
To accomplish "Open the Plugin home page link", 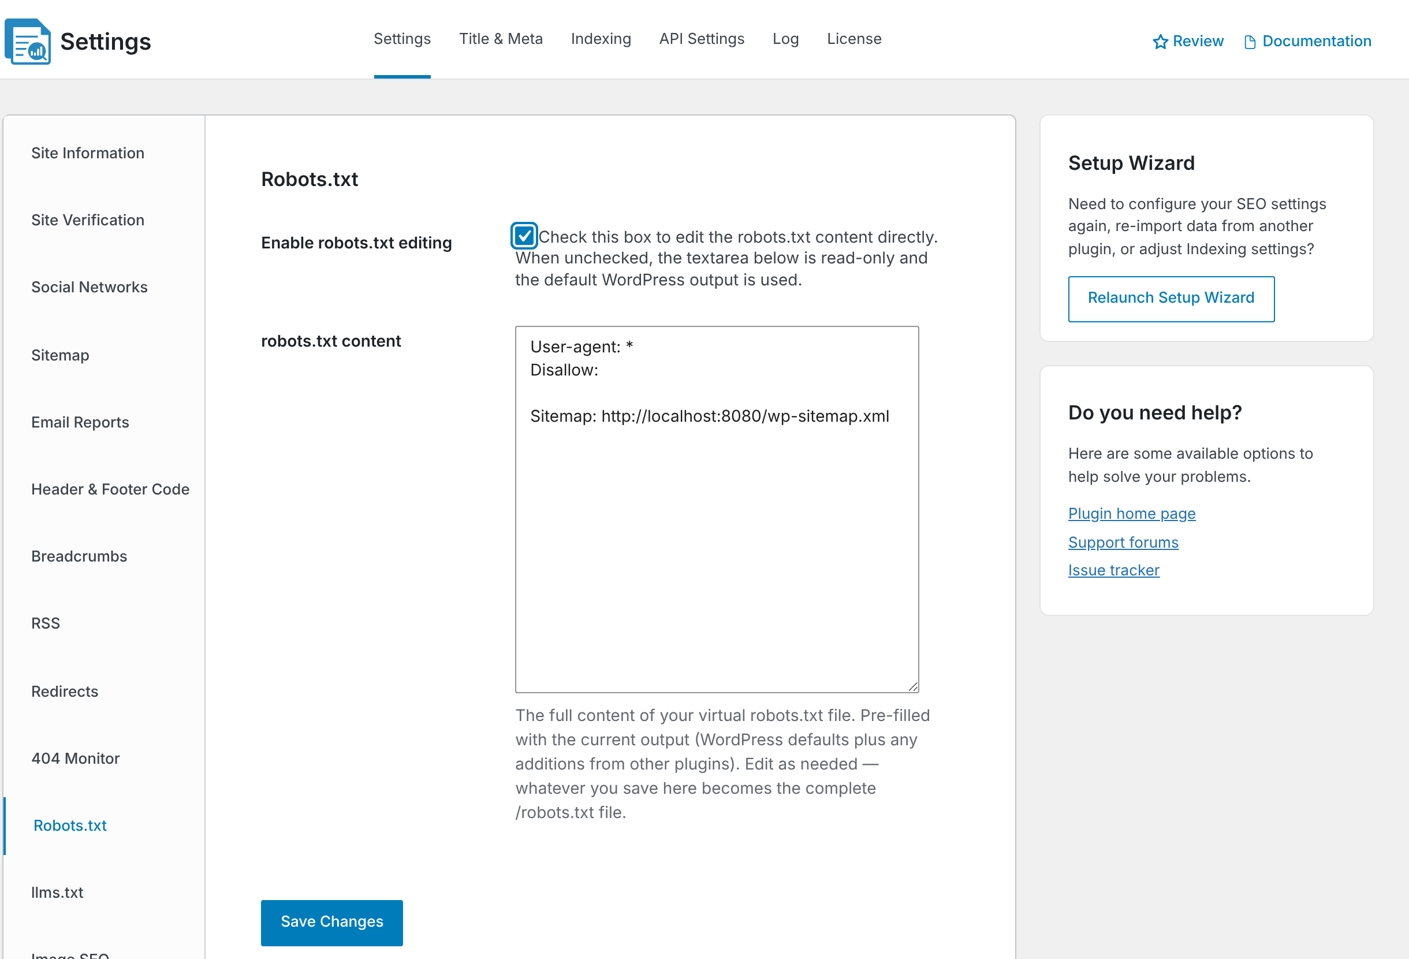I will coord(1131,514).
